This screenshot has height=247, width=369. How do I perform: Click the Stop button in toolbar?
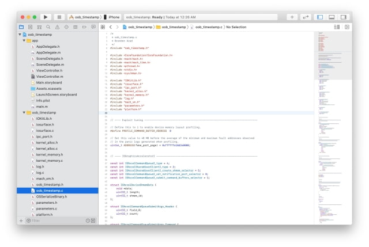[58, 17]
